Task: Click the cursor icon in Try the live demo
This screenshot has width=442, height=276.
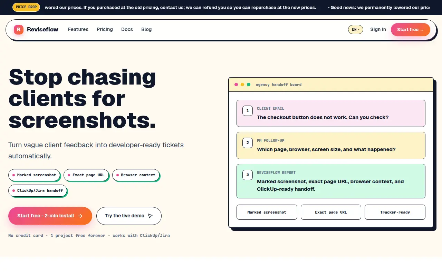Action: pyautogui.click(x=150, y=216)
